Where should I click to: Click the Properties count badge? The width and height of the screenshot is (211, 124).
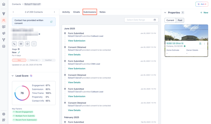(x=183, y=13)
